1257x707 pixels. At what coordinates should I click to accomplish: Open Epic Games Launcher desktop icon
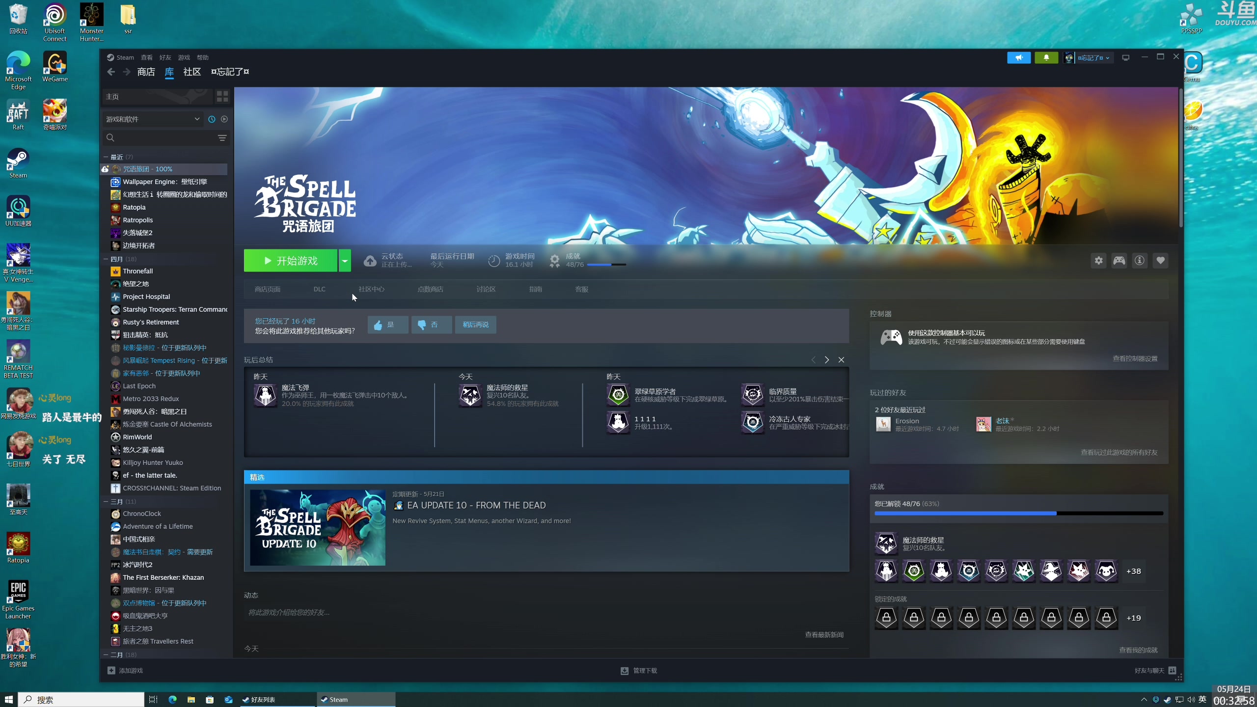(x=18, y=599)
